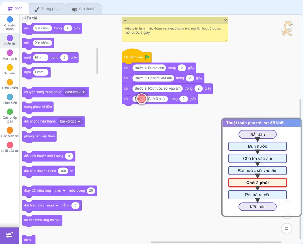The height and width of the screenshot is (244, 303).
Task: Open the Các phép toán category
Action: (x=10, y=116)
